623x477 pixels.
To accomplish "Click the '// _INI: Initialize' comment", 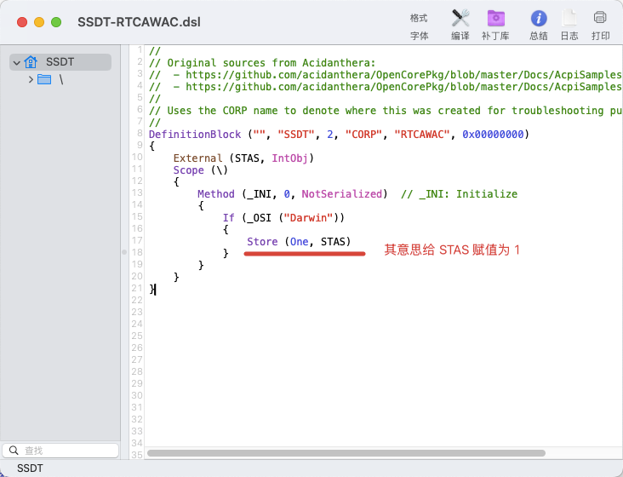I will pos(459,194).
